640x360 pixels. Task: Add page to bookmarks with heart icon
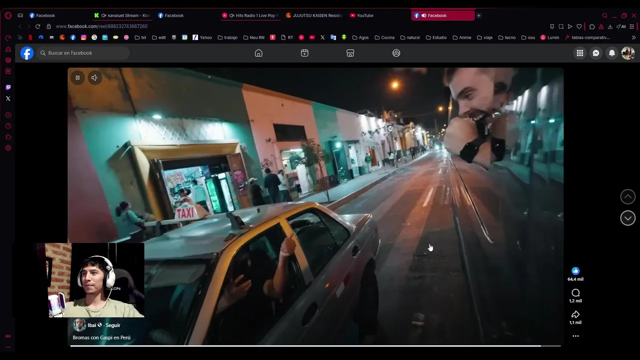coord(579,26)
